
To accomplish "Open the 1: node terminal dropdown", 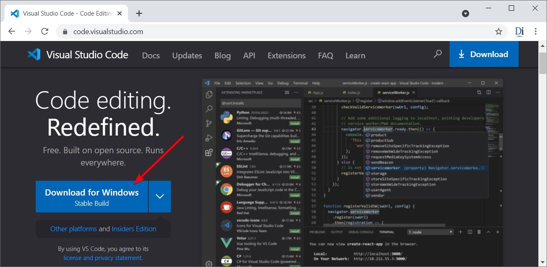I will (430, 232).
